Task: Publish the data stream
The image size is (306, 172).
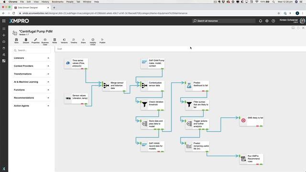Action: coord(102,41)
